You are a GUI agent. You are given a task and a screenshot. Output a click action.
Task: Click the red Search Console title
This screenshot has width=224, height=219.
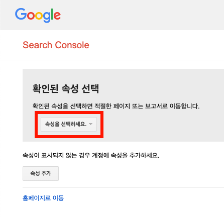click(56, 45)
